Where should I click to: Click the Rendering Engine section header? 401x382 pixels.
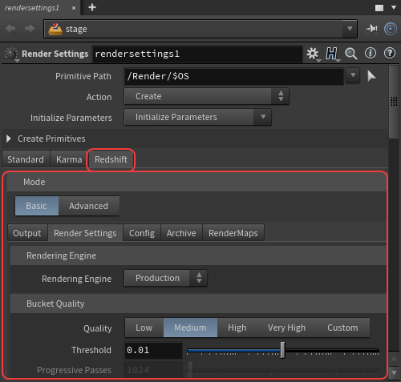click(198, 255)
